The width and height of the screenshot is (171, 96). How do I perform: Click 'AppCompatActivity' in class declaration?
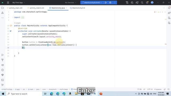coord(57,26)
